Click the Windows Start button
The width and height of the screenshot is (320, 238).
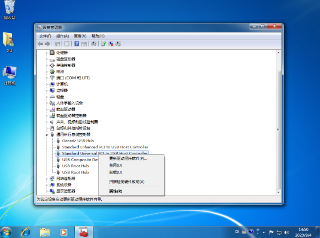coord(6,231)
